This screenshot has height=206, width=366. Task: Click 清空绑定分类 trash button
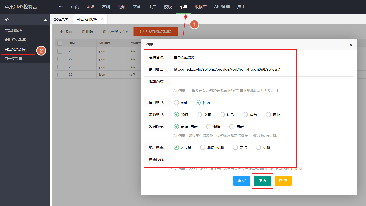pyautogui.click(x=116, y=32)
